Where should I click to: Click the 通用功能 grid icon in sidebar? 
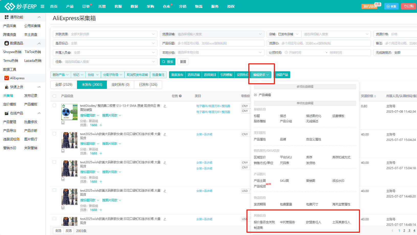tap(7, 17)
